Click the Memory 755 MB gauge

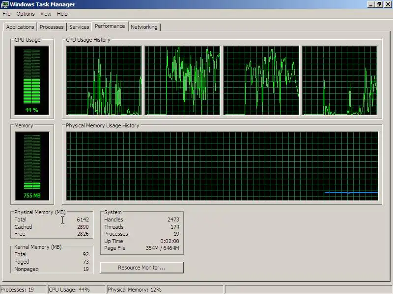[32, 166]
